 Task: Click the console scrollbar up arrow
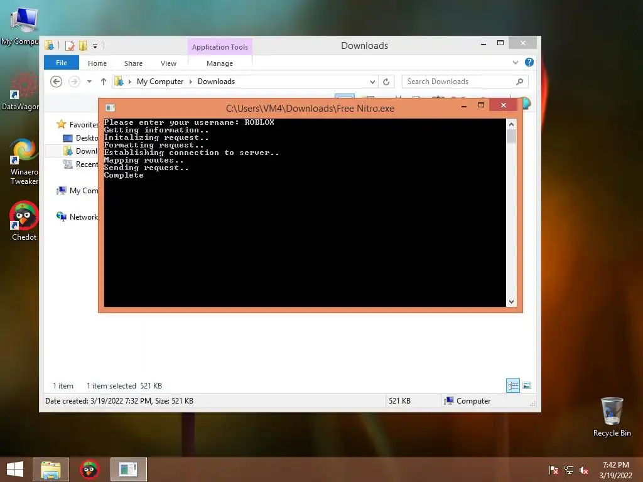click(511, 124)
